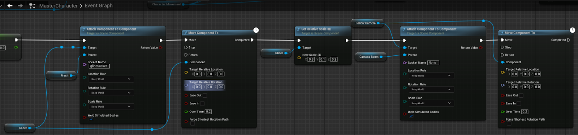578x135 pixels.
Task: Click Component pin on second Move Component To
Action: (502, 62)
